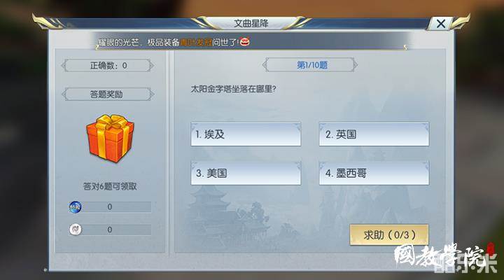
Task: Click the 正确数 counter label
Action: (108, 66)
